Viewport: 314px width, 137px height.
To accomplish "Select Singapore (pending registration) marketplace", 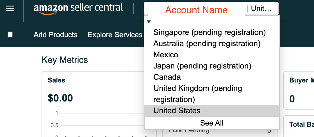I will tap(210, 32).
